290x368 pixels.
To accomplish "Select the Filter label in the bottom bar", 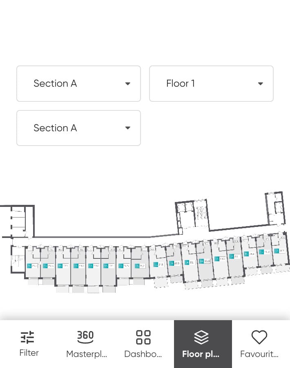I will click(29, 353).
